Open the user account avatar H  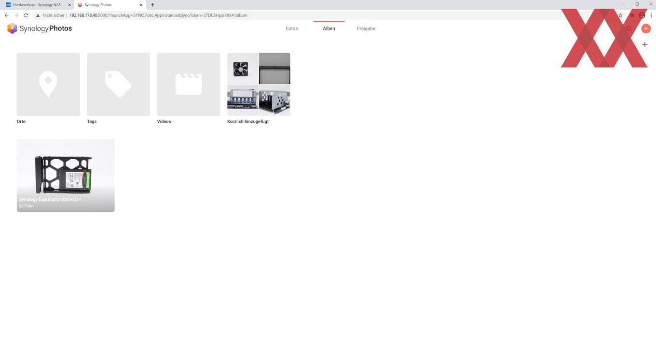pyautogui.click(x=646, y=28)
